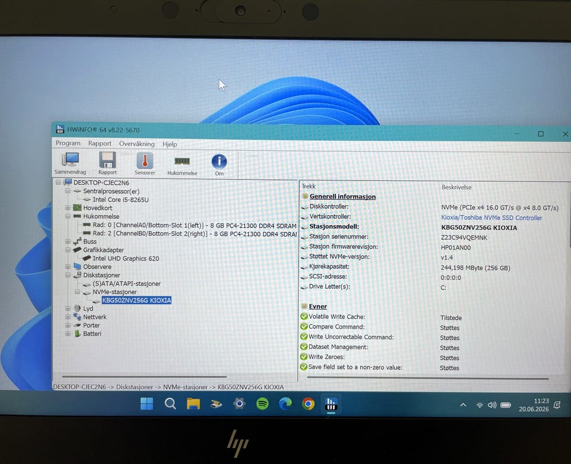Click the Rapport floppy disk toolbar icon
The image size is (571, 464).
(x=108, y=163)
